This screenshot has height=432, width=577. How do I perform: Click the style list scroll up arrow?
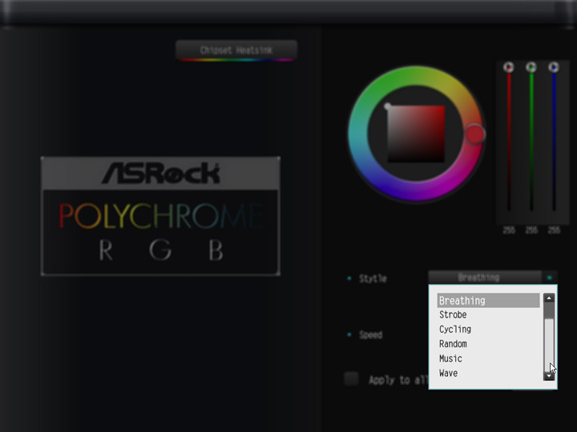pyautogui.click(x=549, y=298)
